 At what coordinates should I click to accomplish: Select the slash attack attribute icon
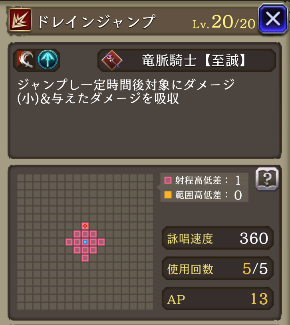click(x=26, y=60)
